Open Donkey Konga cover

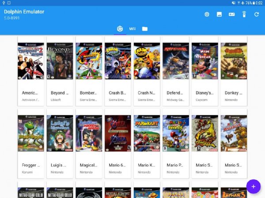point(234,61)
